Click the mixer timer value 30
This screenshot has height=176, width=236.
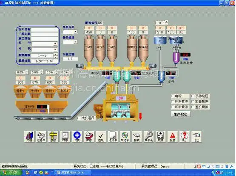pos(121,98)
